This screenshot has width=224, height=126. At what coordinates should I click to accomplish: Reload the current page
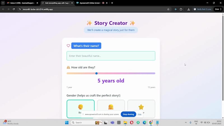click(13, 9)
